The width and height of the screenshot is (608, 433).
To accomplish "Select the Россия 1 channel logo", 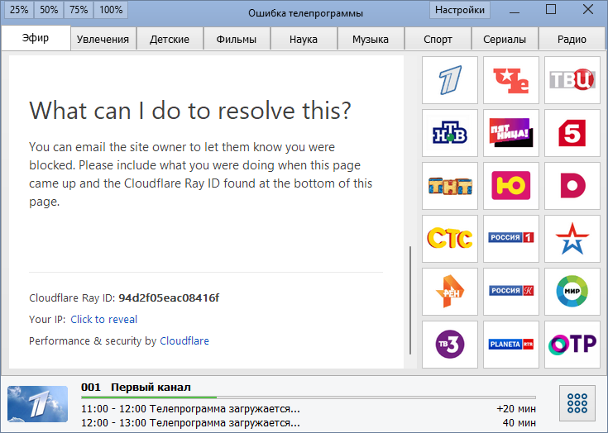I will pyautogui.click(x=511, y=239).
